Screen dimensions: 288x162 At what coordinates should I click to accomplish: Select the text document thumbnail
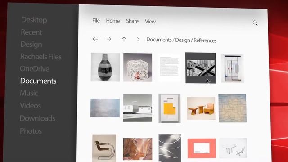[169, 67]
